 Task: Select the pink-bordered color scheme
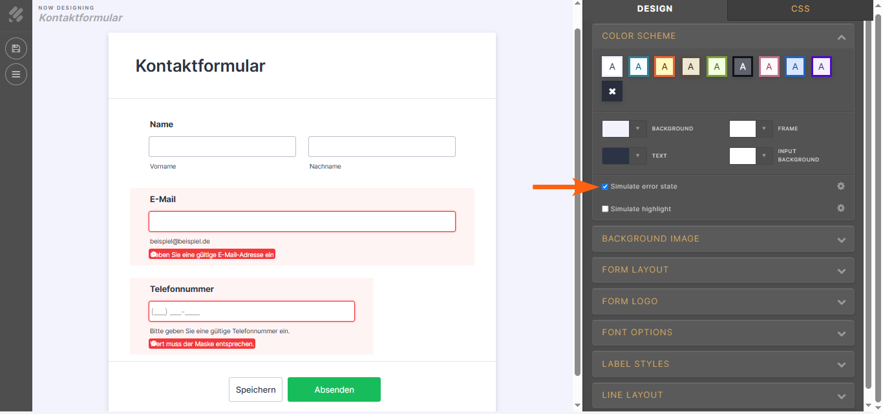click(769, 66)
